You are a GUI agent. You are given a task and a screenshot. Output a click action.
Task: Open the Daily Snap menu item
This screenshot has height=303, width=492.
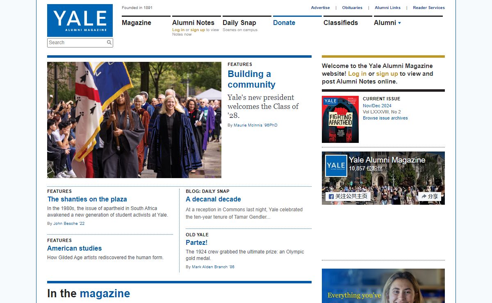pyautogui.click(x=239, y=23)
